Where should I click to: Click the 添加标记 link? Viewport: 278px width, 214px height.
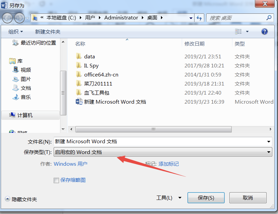click(168, 164)
